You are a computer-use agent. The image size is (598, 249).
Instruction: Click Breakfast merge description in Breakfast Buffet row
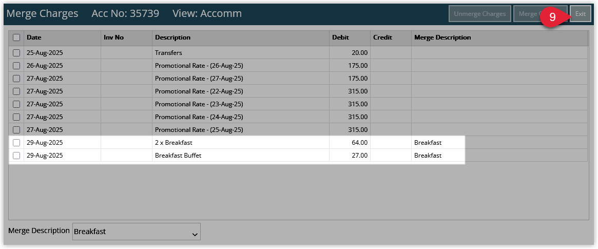point(428,156)
